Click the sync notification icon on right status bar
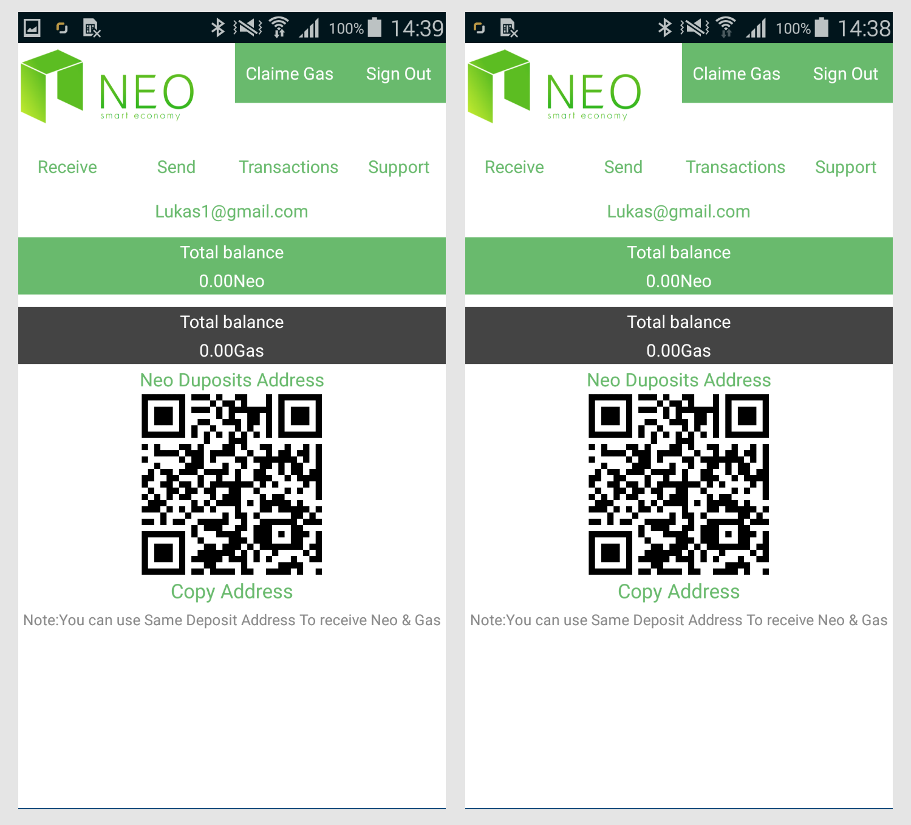911x825 pixels. [479, 27]
